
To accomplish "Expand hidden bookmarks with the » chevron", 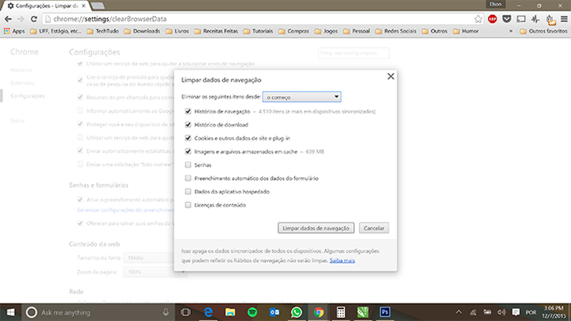I will (x=511, y=31).
